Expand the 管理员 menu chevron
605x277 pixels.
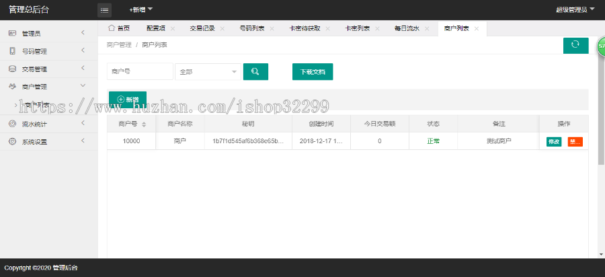(x=83, y=33)
